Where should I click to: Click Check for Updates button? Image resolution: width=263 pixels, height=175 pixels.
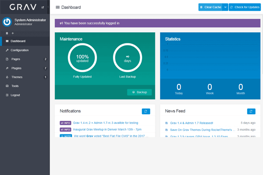(245, 7)
